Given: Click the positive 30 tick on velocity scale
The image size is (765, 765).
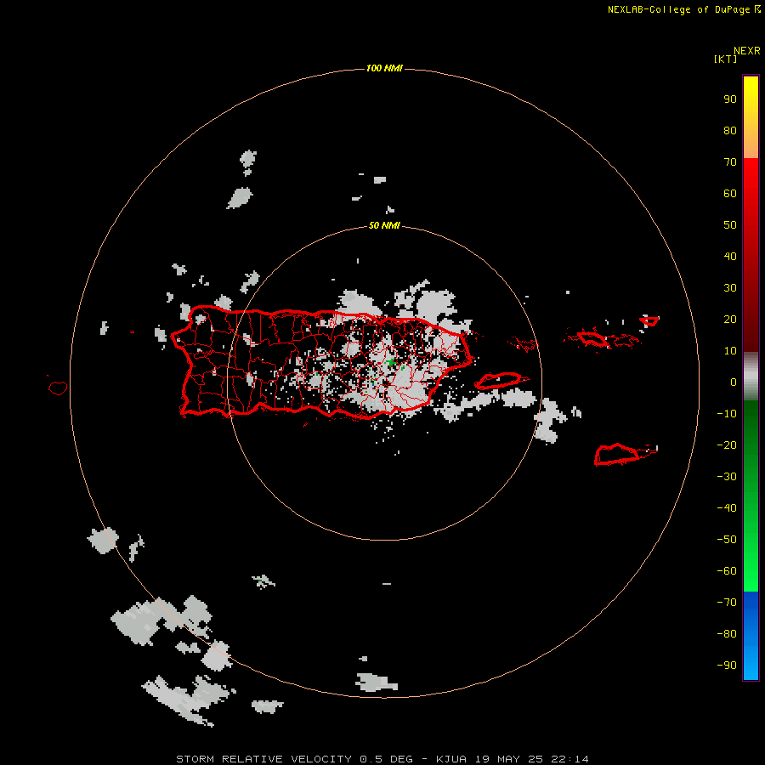Looking at the screenshot, I should click(x=730, y=288).
